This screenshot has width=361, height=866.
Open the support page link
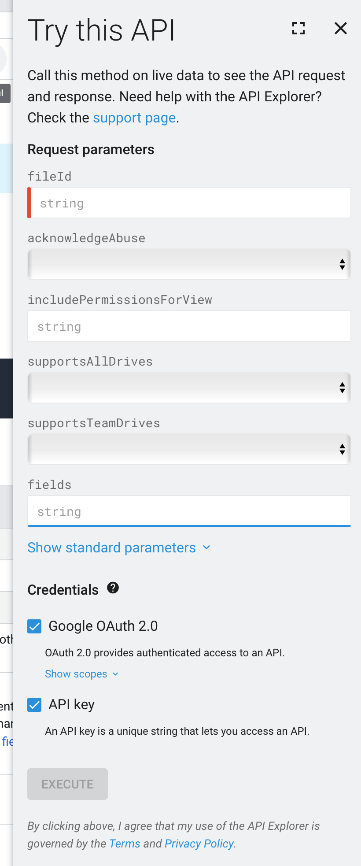tap(134, 118)
